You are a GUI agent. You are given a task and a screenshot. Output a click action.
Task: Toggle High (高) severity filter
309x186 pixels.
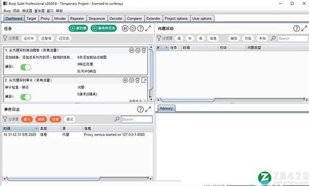tap(179, 38)
